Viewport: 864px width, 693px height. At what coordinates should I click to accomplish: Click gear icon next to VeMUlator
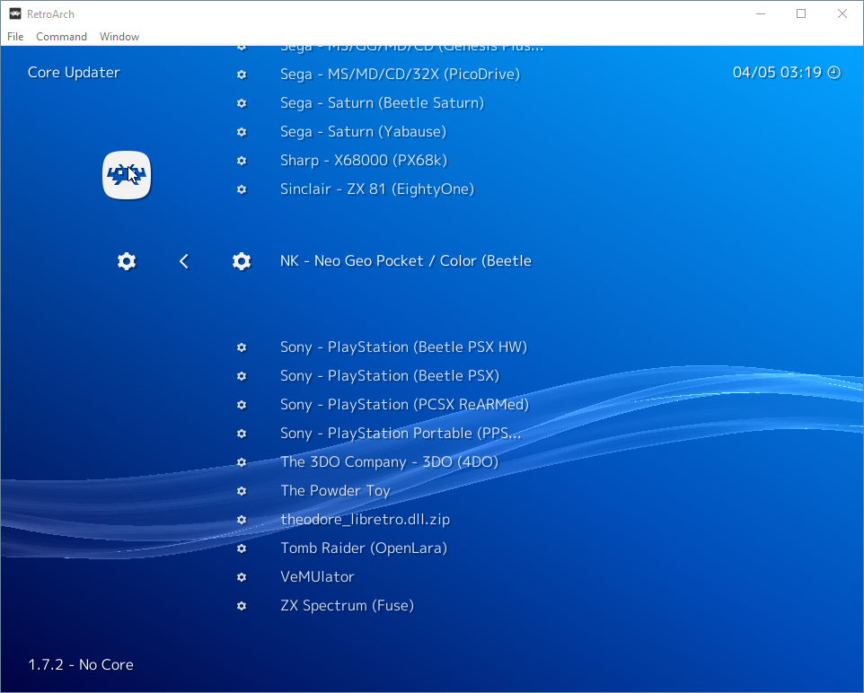(x=242, y=577)
